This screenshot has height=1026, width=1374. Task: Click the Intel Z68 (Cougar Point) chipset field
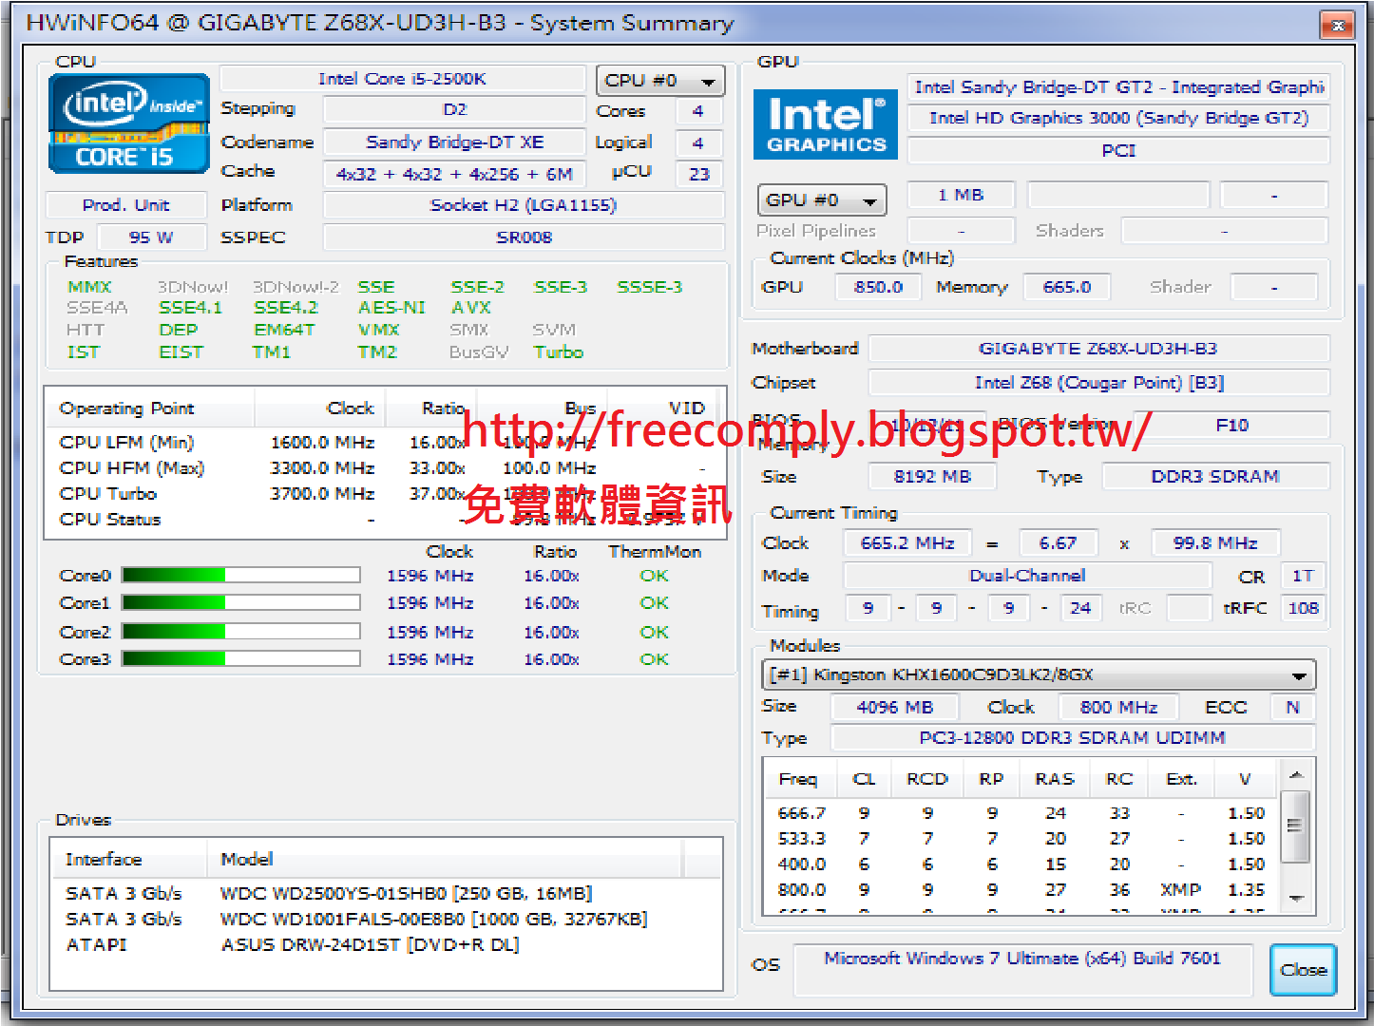[x=1098, y=383]
